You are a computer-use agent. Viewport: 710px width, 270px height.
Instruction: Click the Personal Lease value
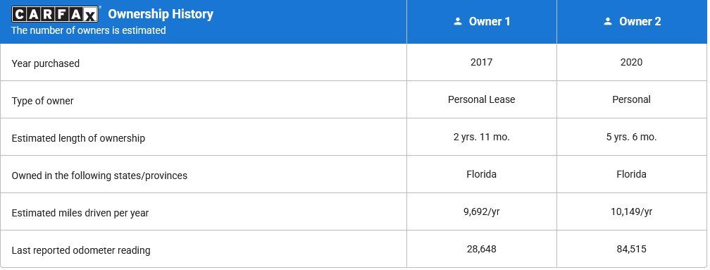[x=481, y=99]
